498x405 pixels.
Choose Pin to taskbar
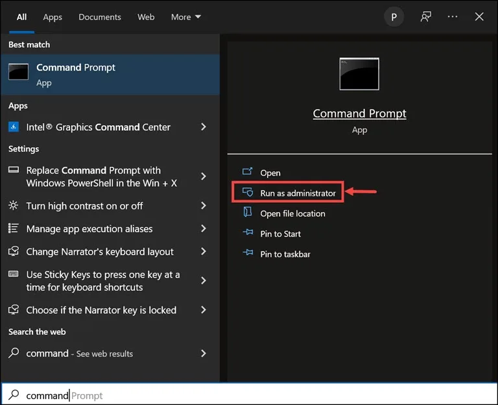(285, 254)
